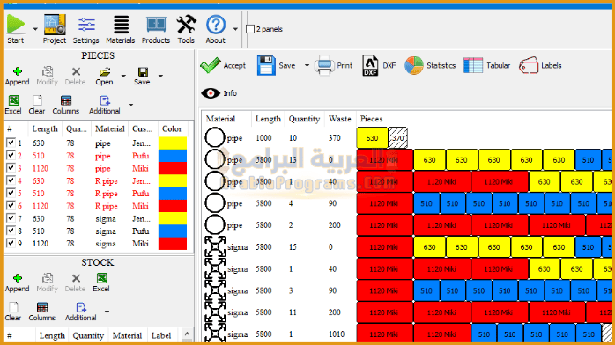
Task: Expand results Save dropdown arrow
Action: [x=307, y=66]
